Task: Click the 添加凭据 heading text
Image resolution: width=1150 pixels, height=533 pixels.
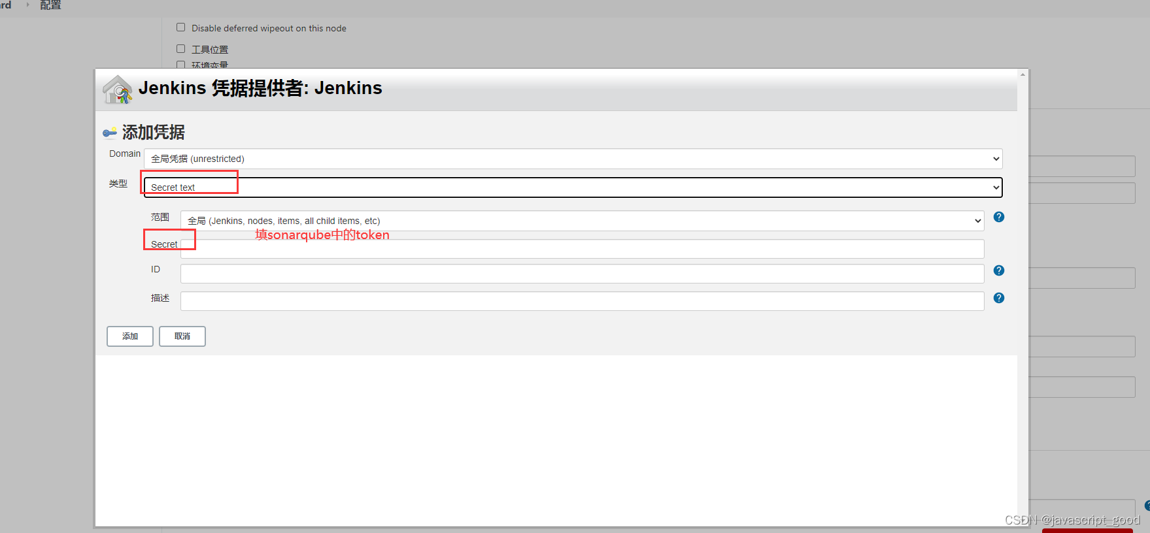Action: tap(154, 133)
